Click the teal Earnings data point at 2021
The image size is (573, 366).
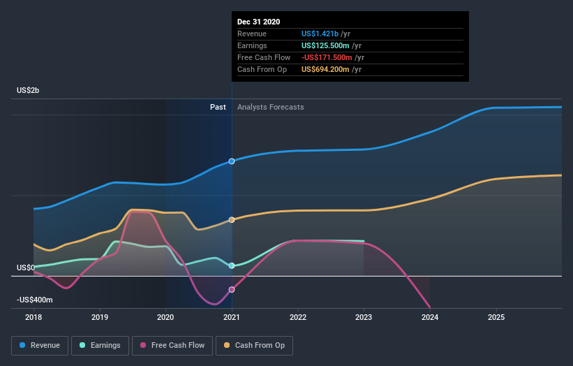[x=232, y=266]
